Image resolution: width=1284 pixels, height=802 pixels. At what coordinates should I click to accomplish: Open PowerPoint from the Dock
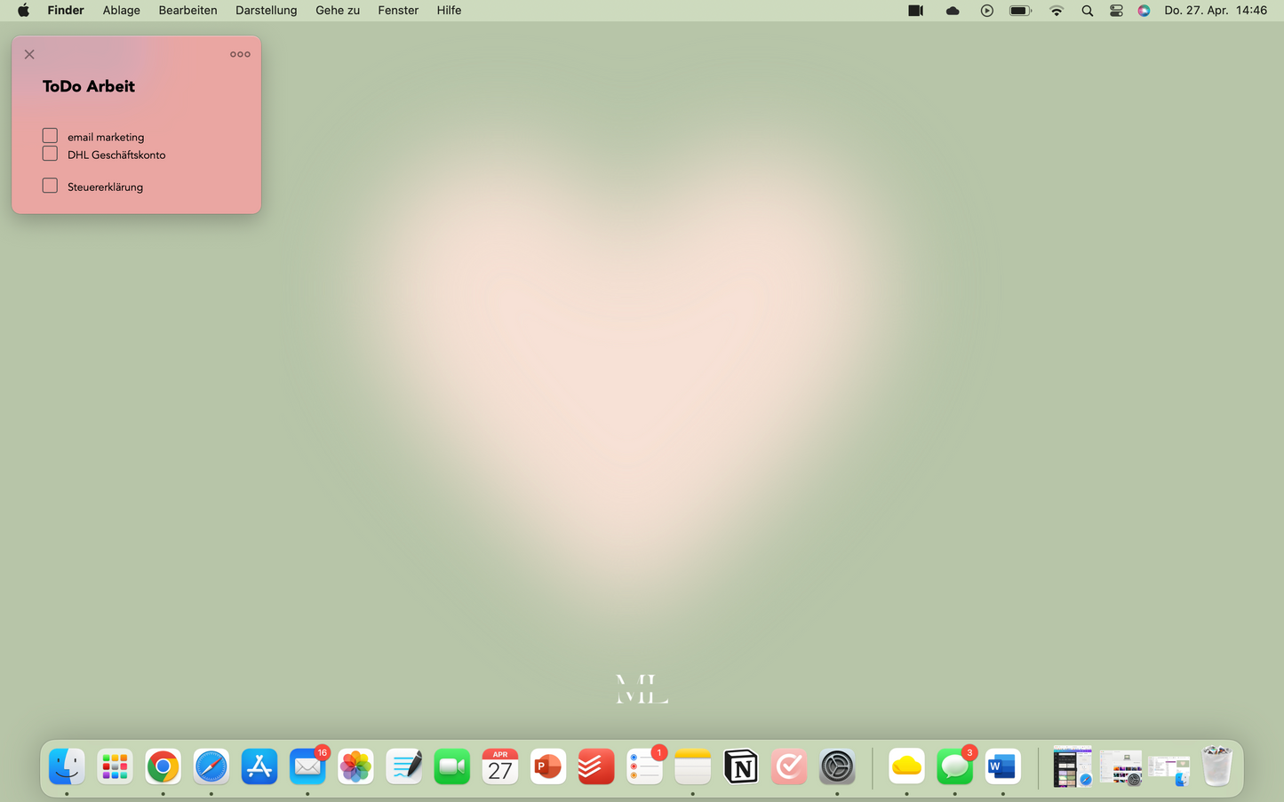point(547,766)
